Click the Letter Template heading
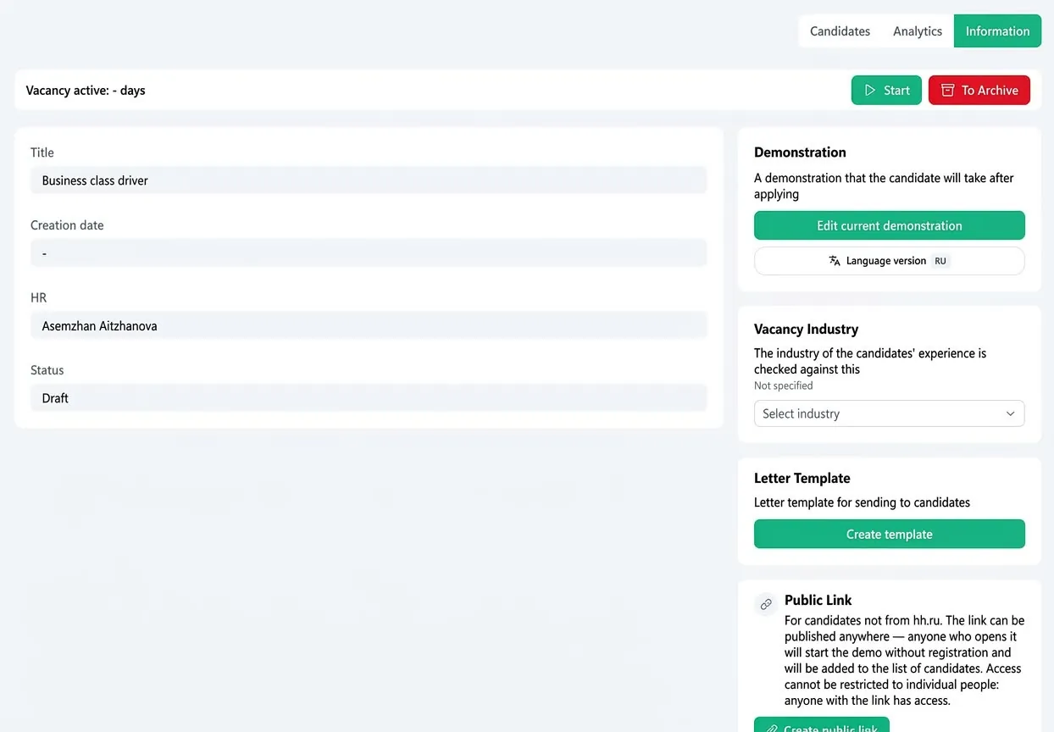 [x=802, y=478]
